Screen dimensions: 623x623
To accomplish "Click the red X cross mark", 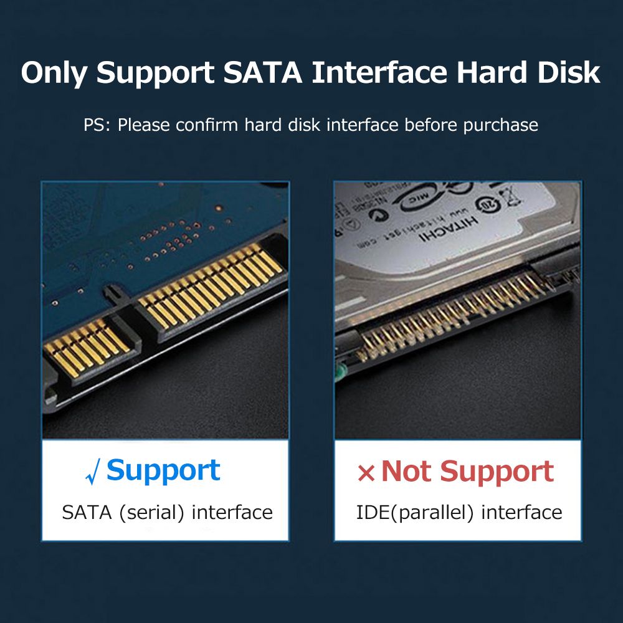I will click(366, 473).
